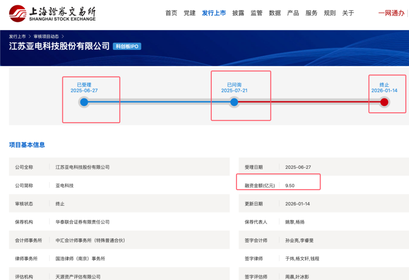The width and height of the screenshot is (409, 280).
Task: Follow the 发行上市 breadcrumb link
Action: click(x=17, y=36)
